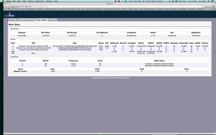Click the mac mini user name in menu bar
Viewport: 216px width, 135px height.
coord(202,1)
